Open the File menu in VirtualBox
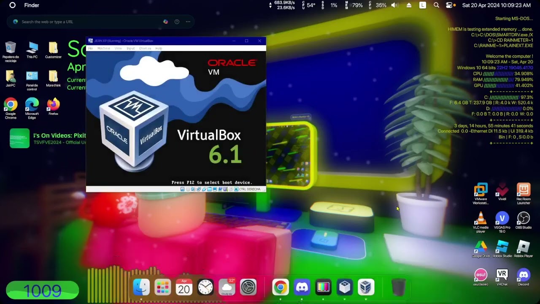The image size is (540, 304). 90,49
